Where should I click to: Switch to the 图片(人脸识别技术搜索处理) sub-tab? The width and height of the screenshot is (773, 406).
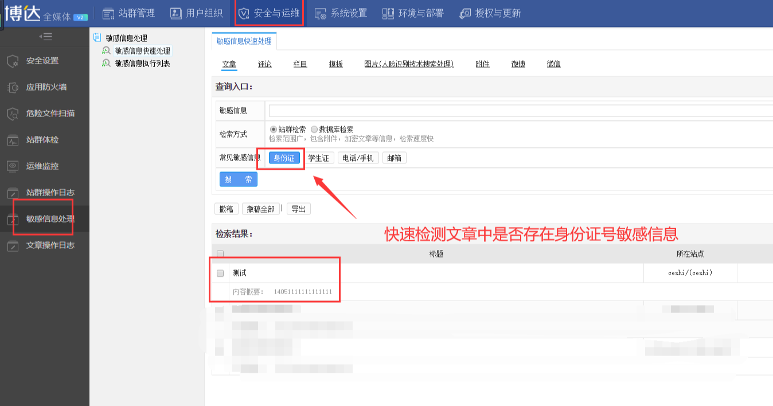(409, 64)
